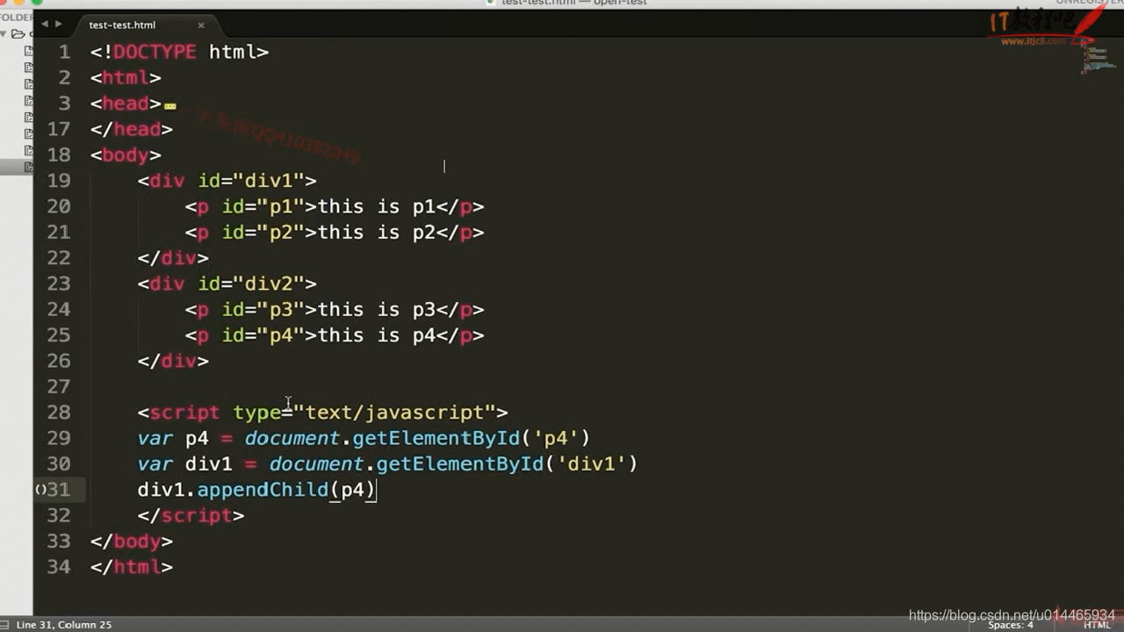Click the 'p4' string on line 29

coord(557,438)
